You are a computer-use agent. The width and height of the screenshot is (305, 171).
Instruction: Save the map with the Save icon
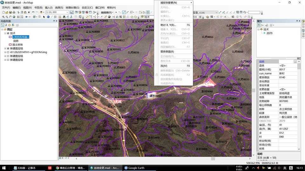(x=10, y=12)
